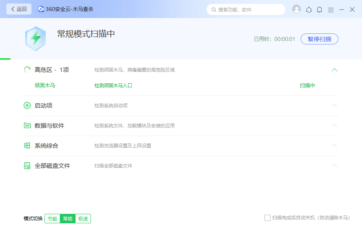Screen dimensions: 362x228
Task: Click 扫描全部磁盘文件 description
Action: coord(113,166)
